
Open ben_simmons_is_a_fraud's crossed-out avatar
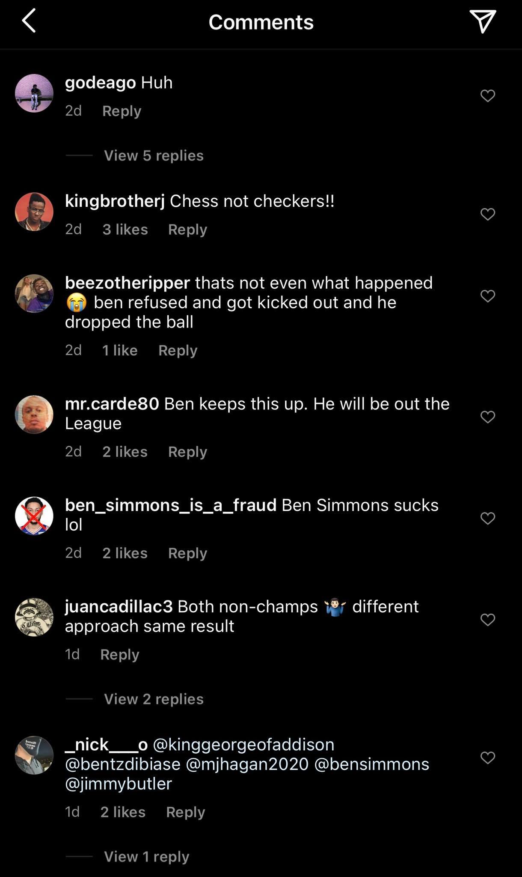[34, 516]
